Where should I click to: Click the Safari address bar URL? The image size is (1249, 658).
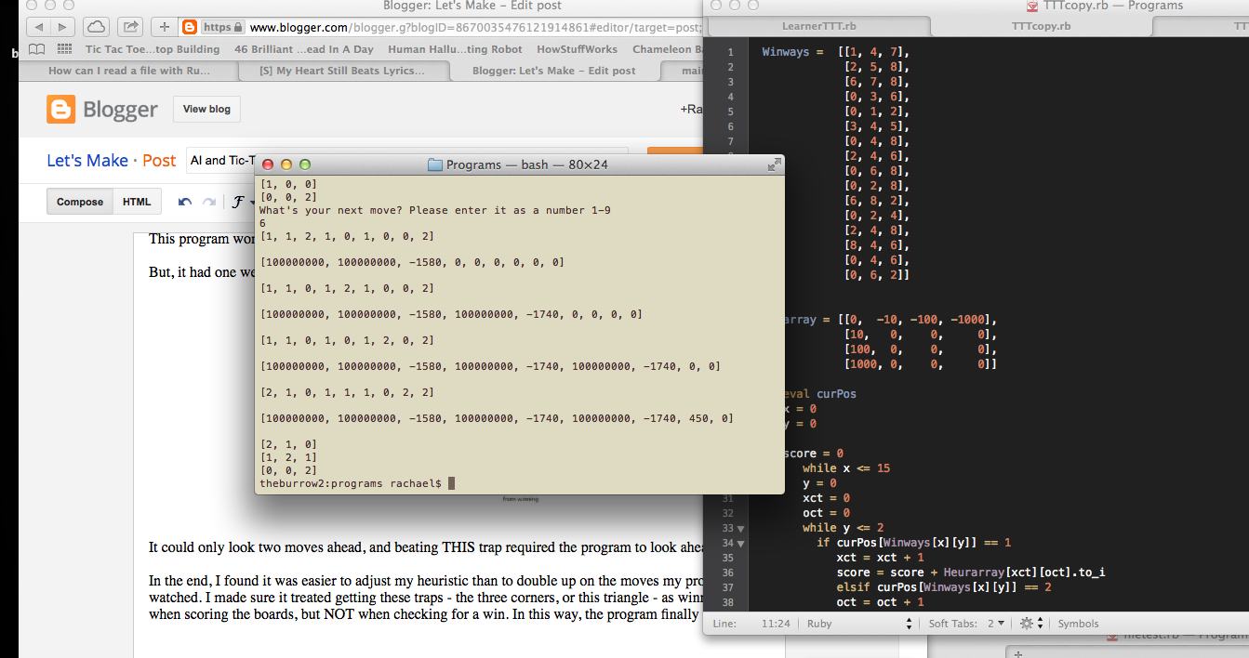(474, 27)
